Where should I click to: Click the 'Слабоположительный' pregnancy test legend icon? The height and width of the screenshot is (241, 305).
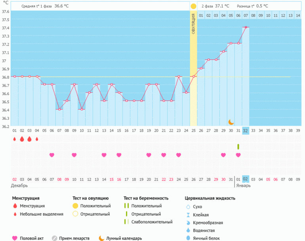pos(127,222)
